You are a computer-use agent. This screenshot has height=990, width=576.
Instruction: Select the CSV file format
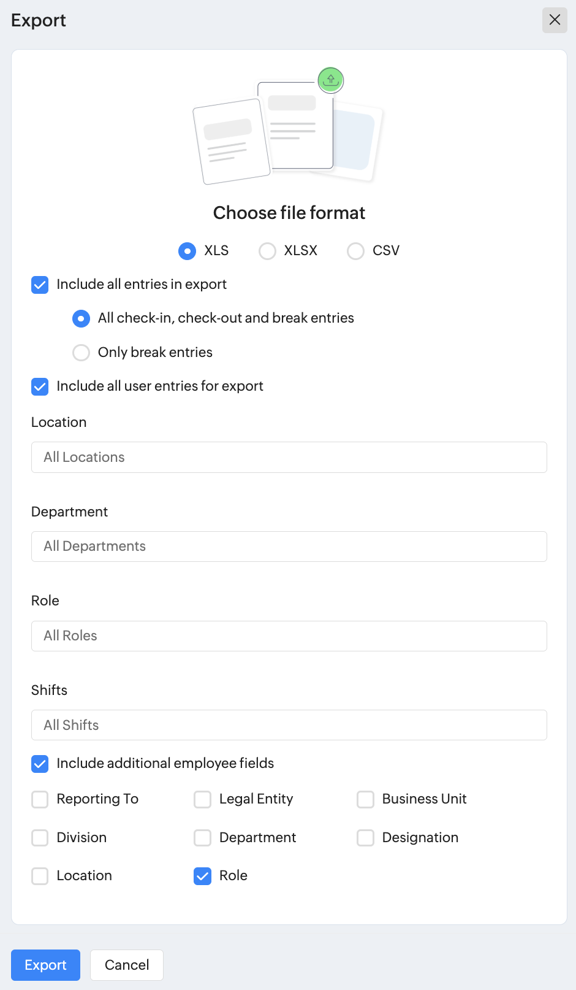pos(356,251)
